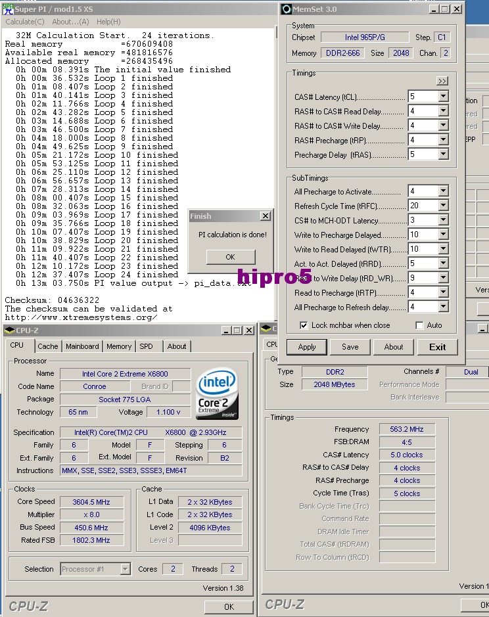Switch to the Cache tab in CPU-Z

(47, 346)
